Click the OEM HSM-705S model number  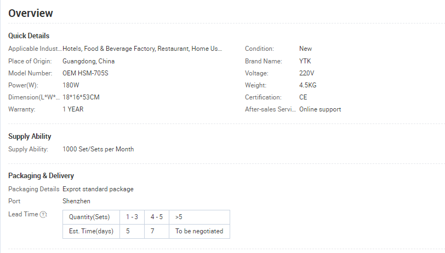click(85, 73)
